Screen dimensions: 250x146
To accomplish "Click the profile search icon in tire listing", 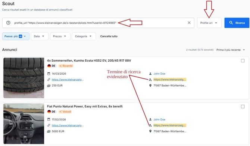I will point(150,80).
